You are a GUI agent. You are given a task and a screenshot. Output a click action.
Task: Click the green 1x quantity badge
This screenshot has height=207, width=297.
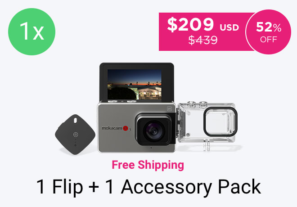click(x=31, y=31)
